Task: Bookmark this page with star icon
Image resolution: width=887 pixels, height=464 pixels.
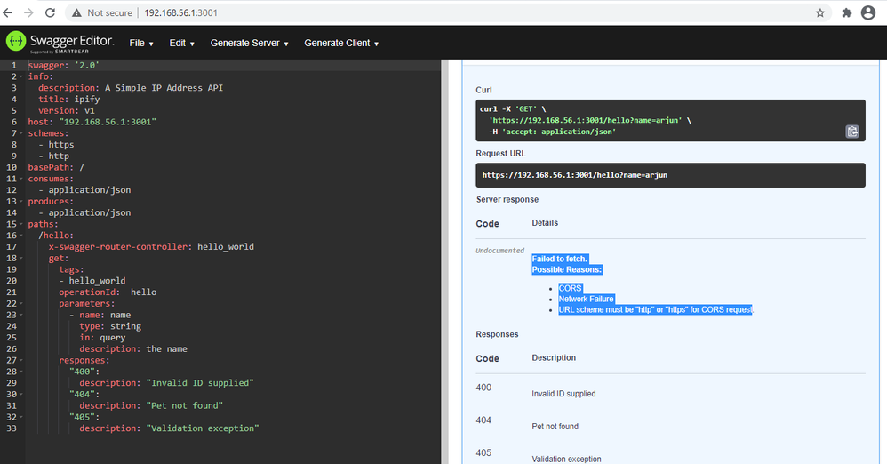Action: click(x=819, y=13)
